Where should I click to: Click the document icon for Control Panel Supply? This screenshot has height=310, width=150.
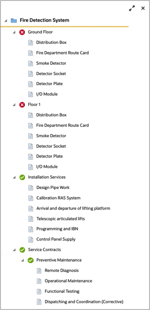(31, 239)
